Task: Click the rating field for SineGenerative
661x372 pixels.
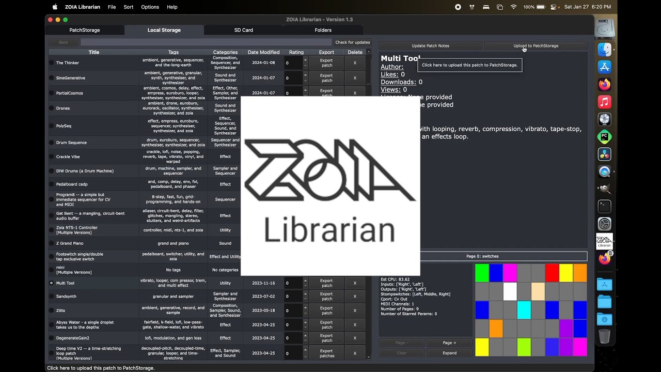Action: pos(293,78)
